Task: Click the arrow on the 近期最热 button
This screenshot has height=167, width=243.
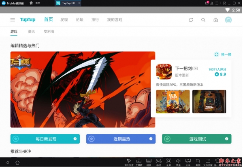Action: tap(151, 139)
